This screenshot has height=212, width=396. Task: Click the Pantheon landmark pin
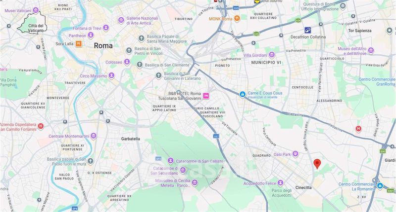click(91, 35)
